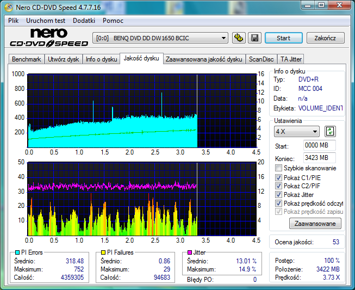Click the Prędkość value 3.73 X
The image size is (355, 290).
[x=331, y=277]
